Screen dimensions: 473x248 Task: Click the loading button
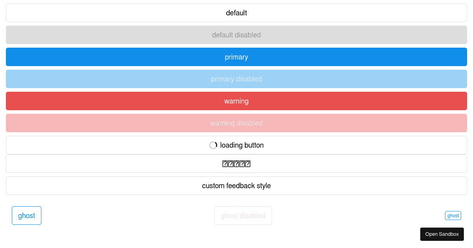(236, 145)
